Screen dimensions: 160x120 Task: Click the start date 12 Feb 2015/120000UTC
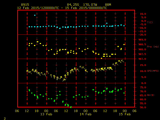38,8
